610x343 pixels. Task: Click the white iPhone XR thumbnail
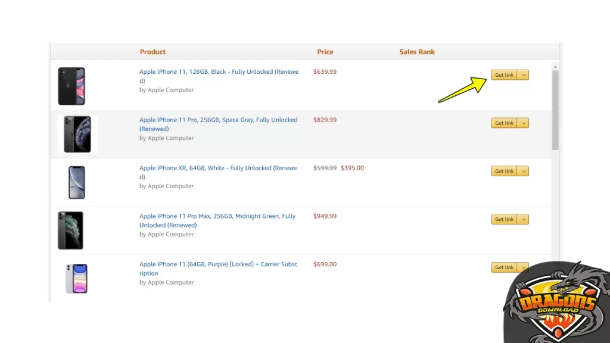coord(76,182)
